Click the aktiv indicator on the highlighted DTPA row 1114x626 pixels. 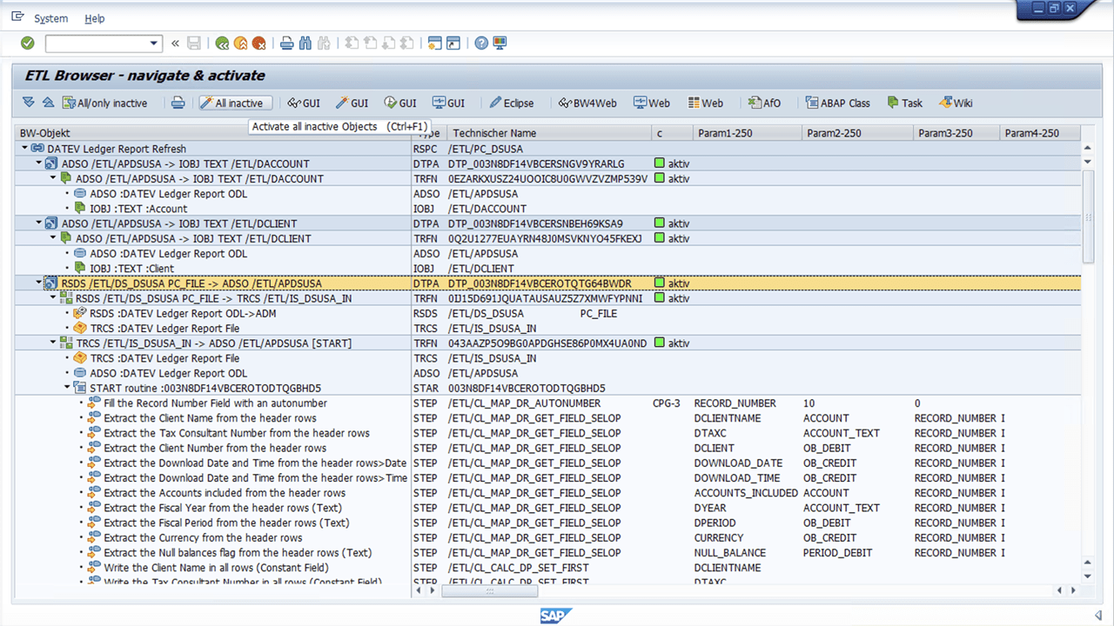point(661,283)
